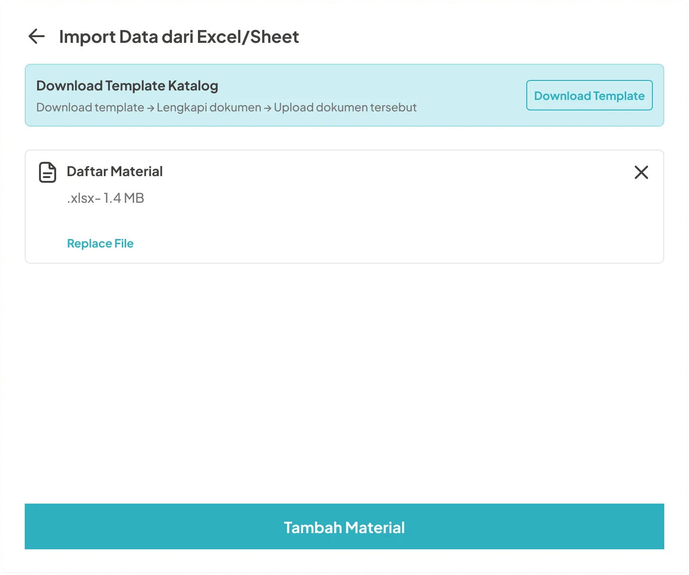The image size is (689, 575).
Task: Click the document icon beside Daftar Material
Action: (x=47, y=172)
